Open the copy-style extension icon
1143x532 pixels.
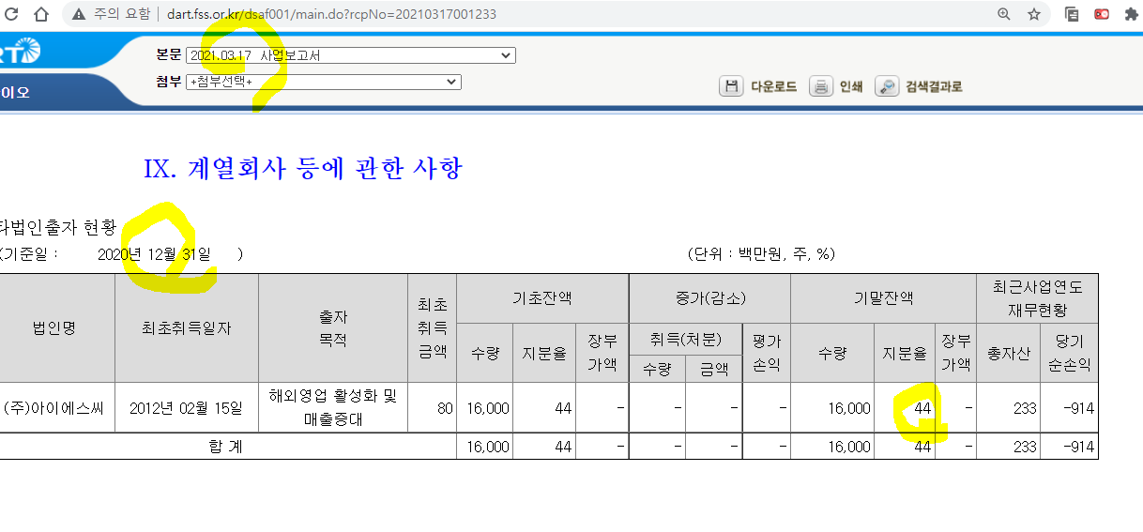click(x=1072, y=14)
